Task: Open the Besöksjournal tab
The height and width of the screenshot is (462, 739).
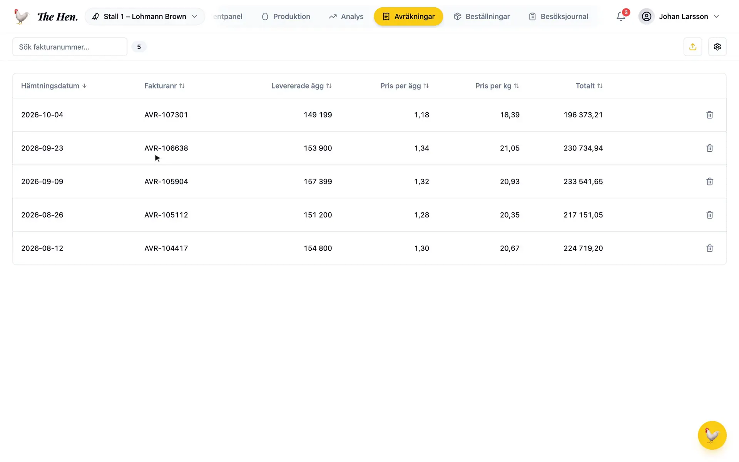Action: [558, 16]
